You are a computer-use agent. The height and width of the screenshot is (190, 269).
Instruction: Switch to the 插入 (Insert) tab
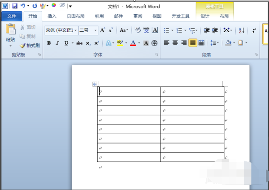(x=52, y=16)
